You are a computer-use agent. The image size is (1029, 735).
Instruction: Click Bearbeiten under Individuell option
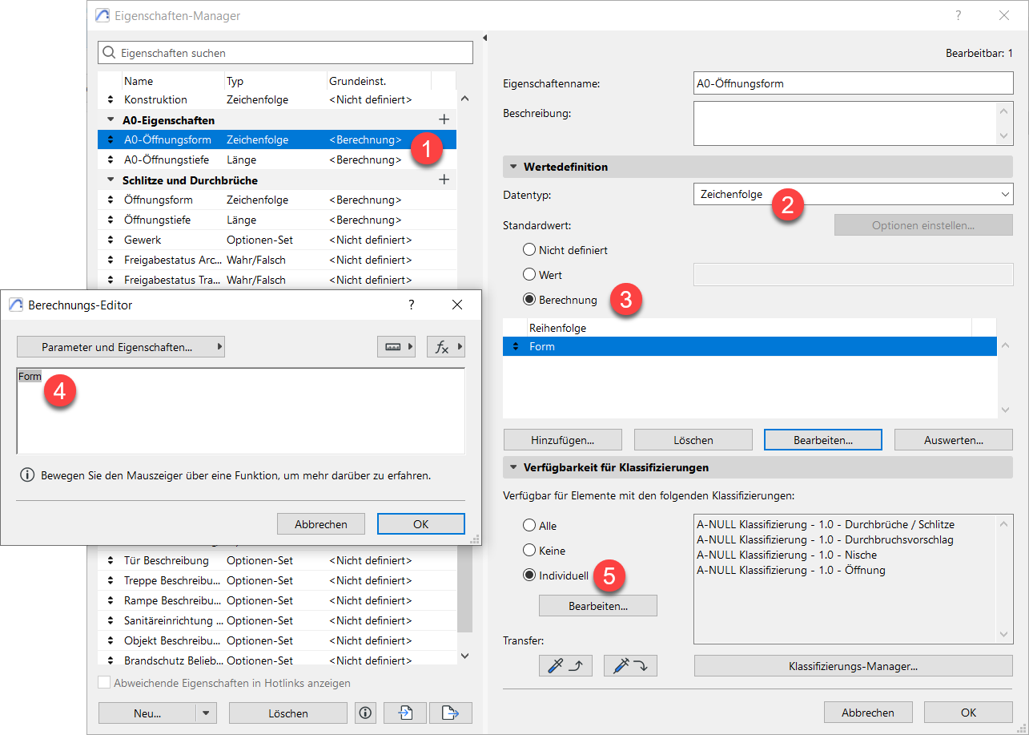click(x=598, y=606)
